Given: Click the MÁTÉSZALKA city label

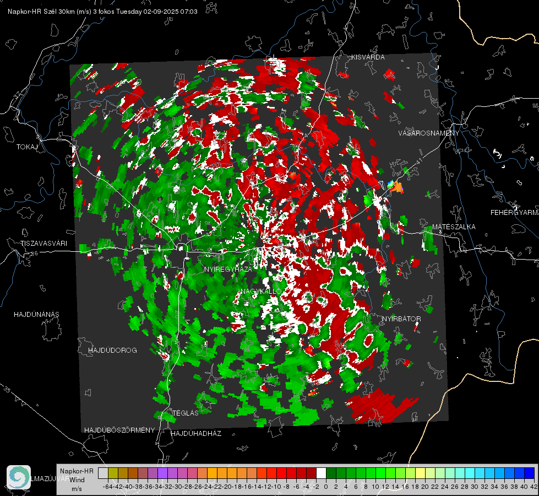Looking at the screenshot, I should click(454, 227).
